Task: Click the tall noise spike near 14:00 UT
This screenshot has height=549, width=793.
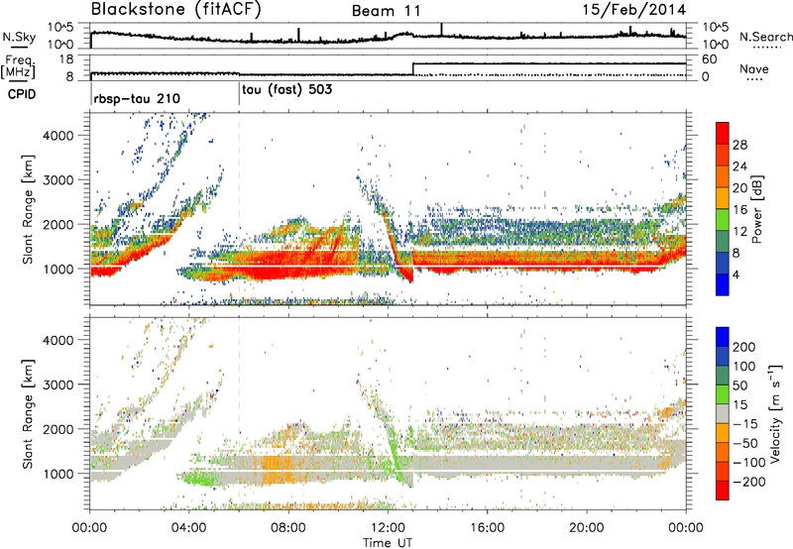Action: click(x=441, y=30)
